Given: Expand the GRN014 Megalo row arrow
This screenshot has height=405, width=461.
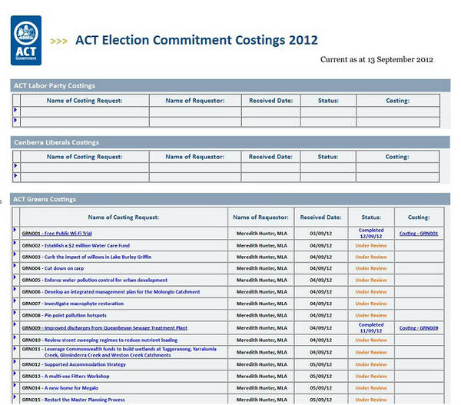Looking at the screenshot, I should (15, 385).
